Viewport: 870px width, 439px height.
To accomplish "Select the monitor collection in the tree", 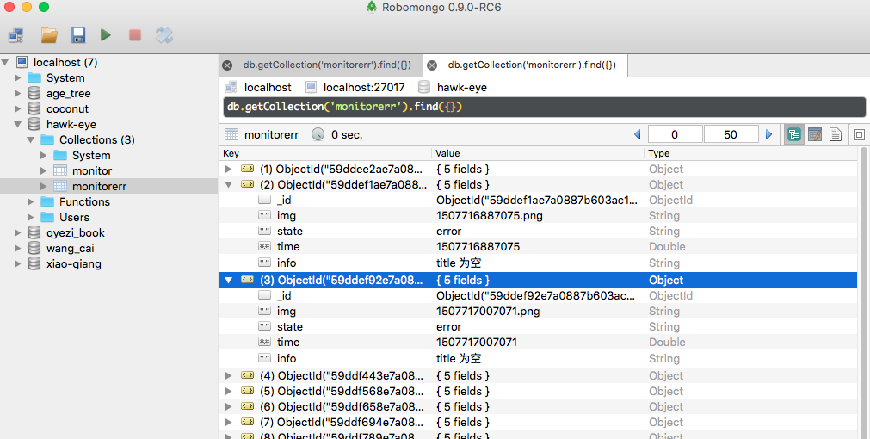I will pos(92,171).
